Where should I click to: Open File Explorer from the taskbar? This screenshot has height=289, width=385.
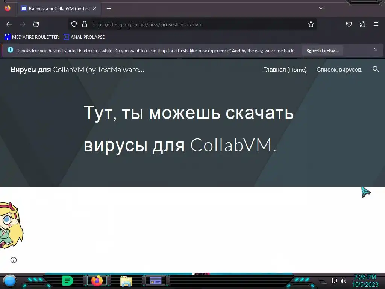(126, 281)
